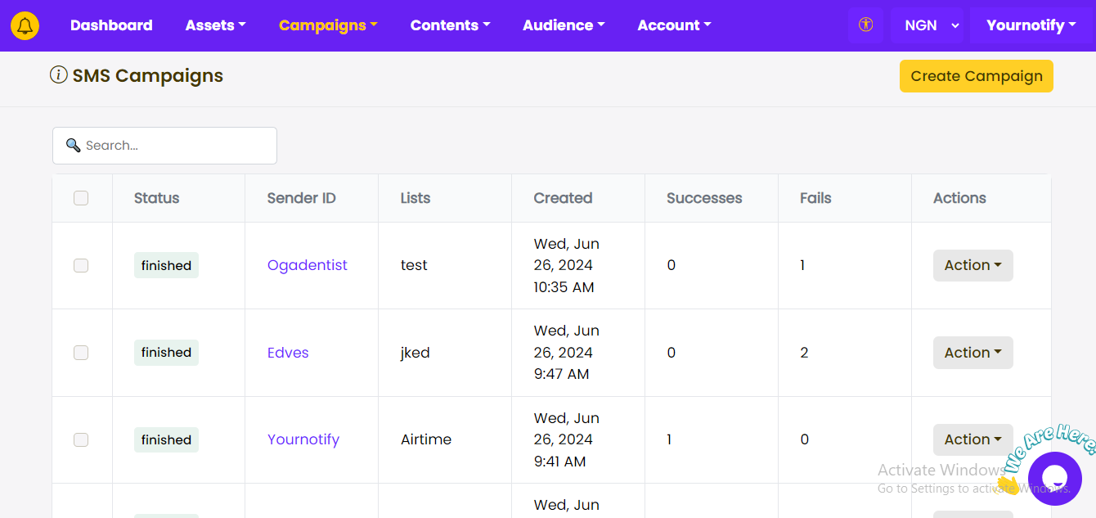Open the Edves sender ID link
The width and height of the screenshot is (1096, 518).
click(x=288, y=353)
